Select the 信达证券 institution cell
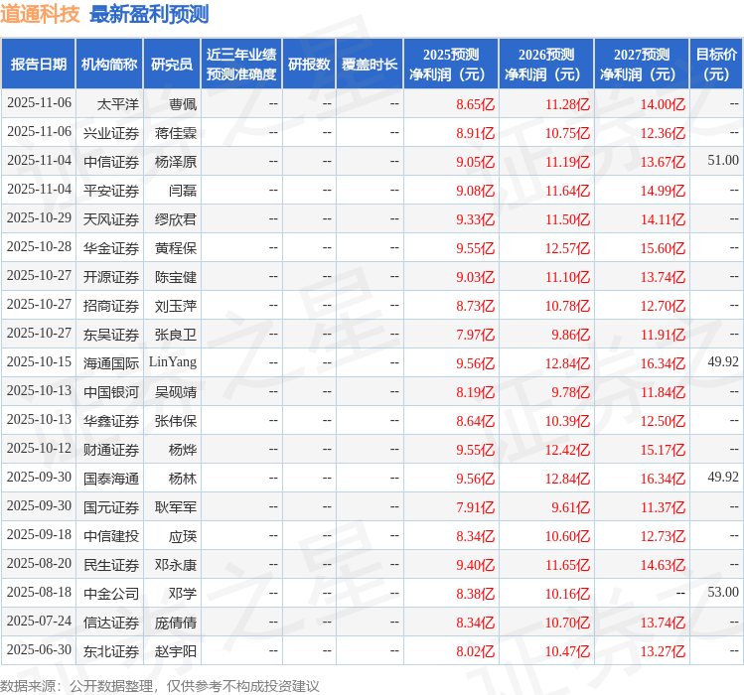This screenshot has width=744, height=695. pos(111,623)
